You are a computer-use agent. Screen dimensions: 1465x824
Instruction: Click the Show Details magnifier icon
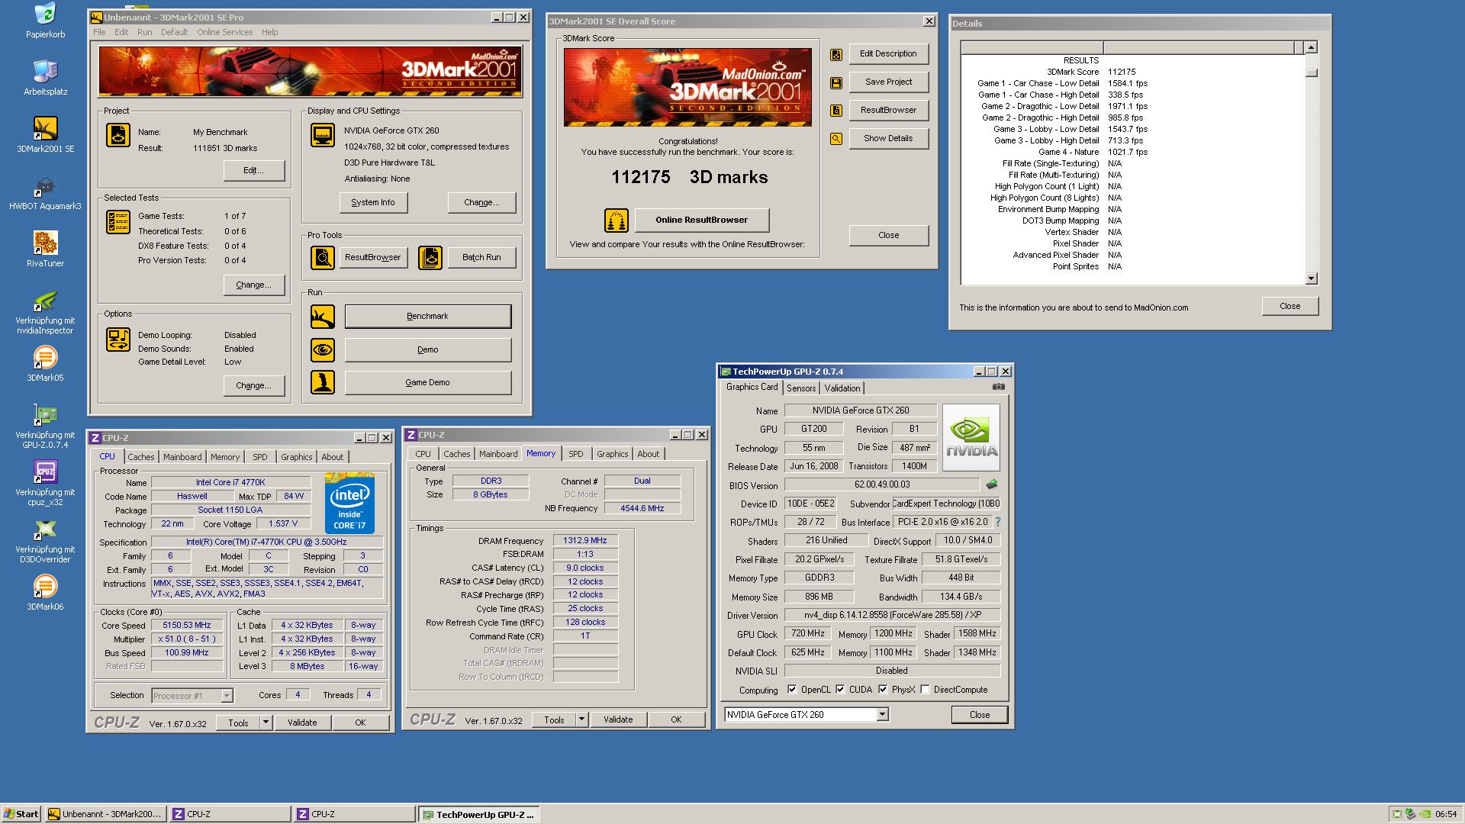pyautogui.click(x=836, y=139)
